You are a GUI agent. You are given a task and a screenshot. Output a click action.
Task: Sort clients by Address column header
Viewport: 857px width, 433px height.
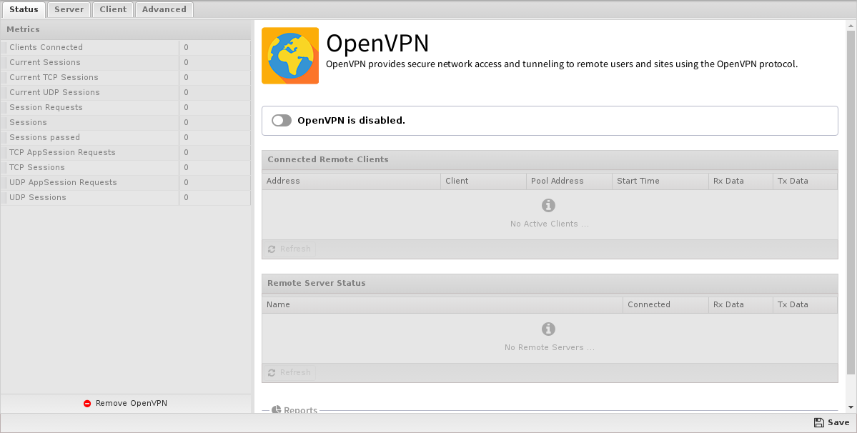coord(350,181)
